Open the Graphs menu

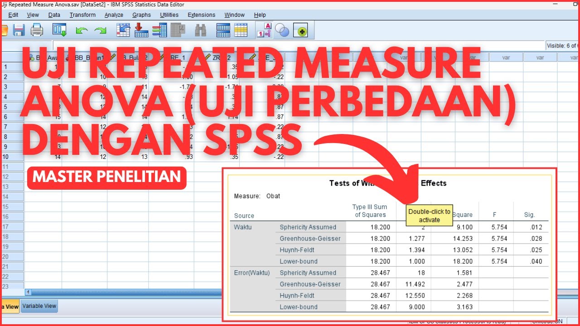pos(141,15)
